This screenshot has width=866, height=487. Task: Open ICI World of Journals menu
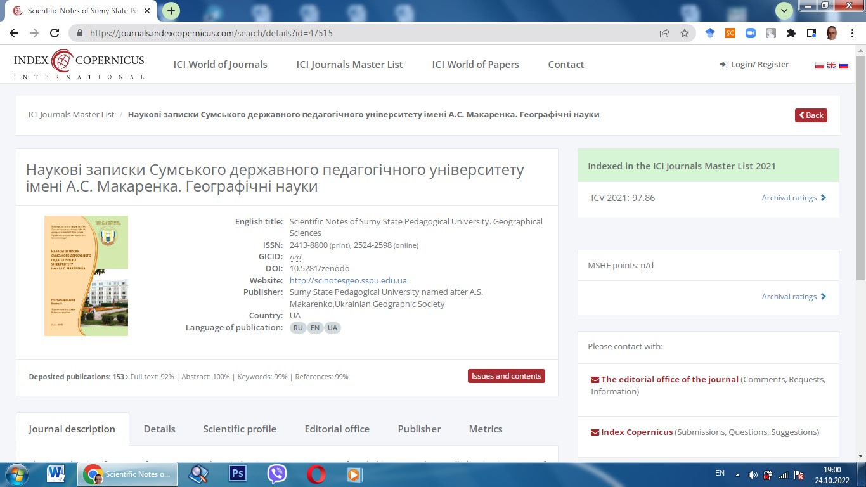click(220, 65)
